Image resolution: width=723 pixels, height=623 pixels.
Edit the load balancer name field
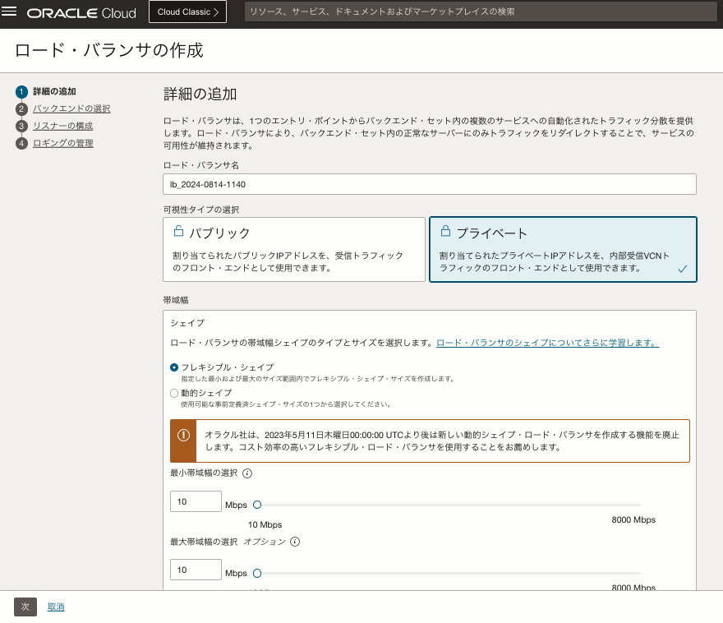click(429, 184)
